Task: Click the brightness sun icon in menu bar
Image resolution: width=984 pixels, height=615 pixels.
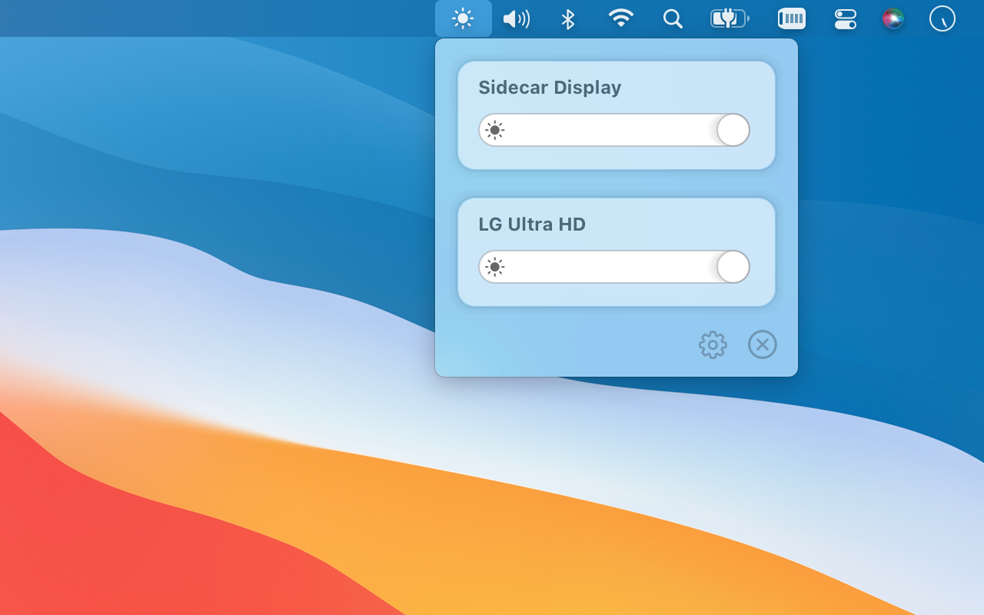Action: pos(463,18)
